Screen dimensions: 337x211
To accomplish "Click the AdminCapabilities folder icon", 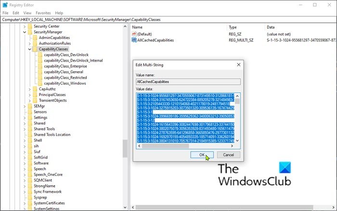I will pos(35,37).
